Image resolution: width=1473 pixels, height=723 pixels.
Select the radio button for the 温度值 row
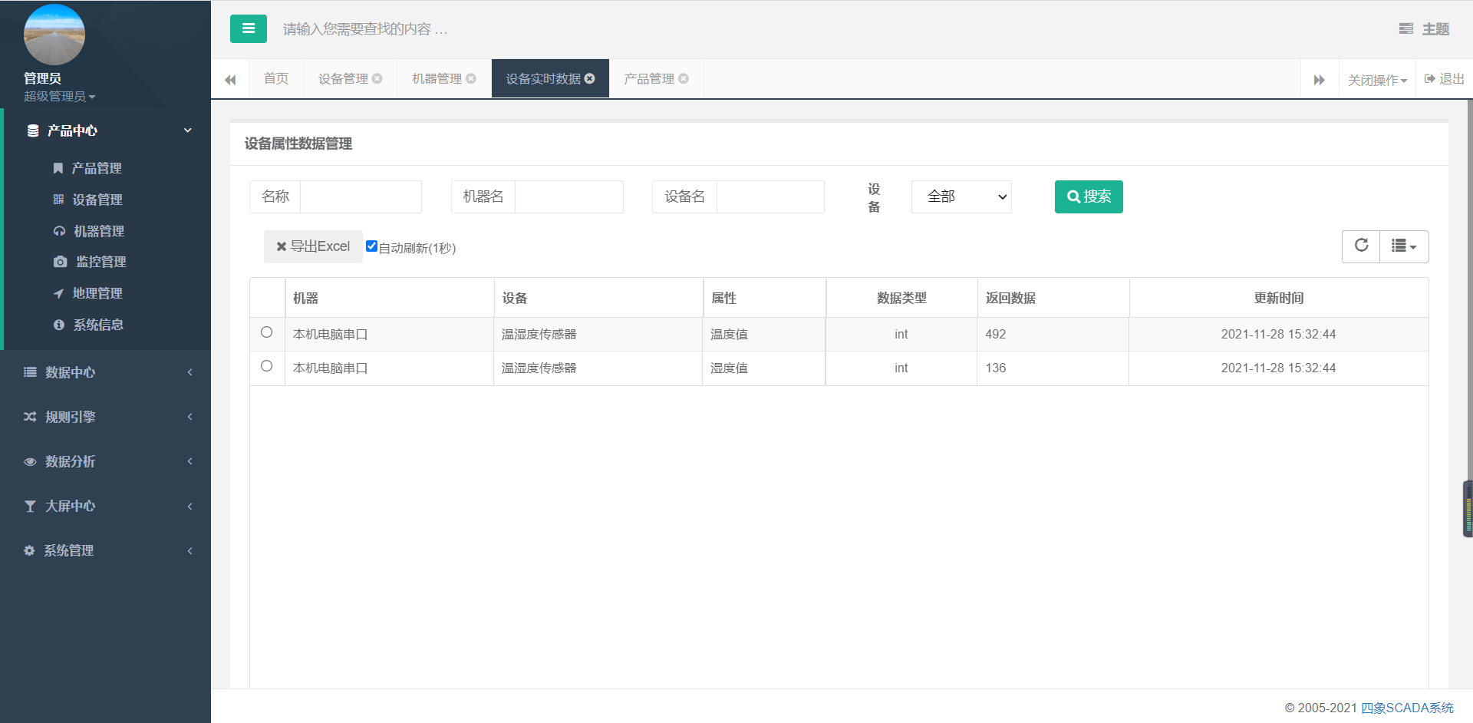click(266, 332)
